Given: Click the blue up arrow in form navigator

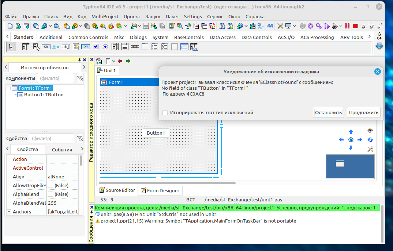Looking at the screenshot, I should click(x=351, y=131).
